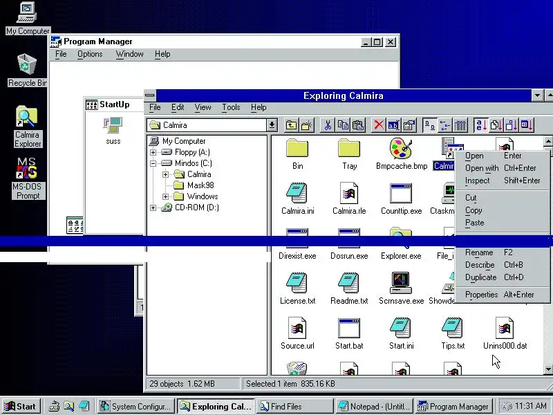Choose Inspect from context menu
553x415 pixels.
coord(503,181)
